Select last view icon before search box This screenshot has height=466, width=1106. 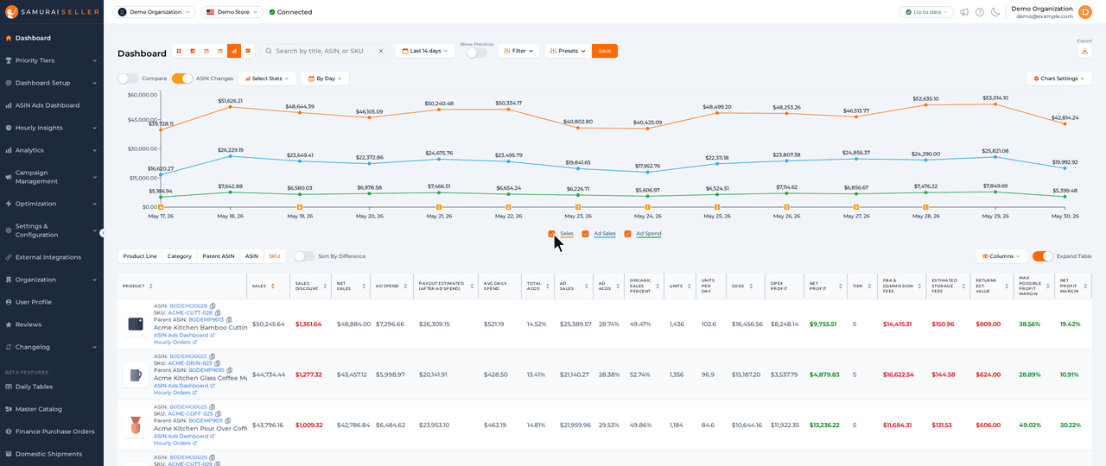(248, 51)
